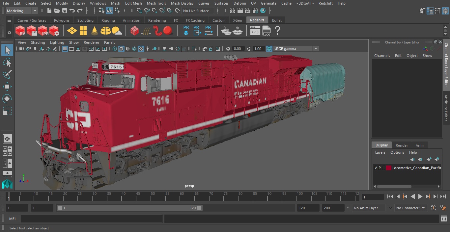Create Redshift sun and sky icon

click(x=117, y=31)
